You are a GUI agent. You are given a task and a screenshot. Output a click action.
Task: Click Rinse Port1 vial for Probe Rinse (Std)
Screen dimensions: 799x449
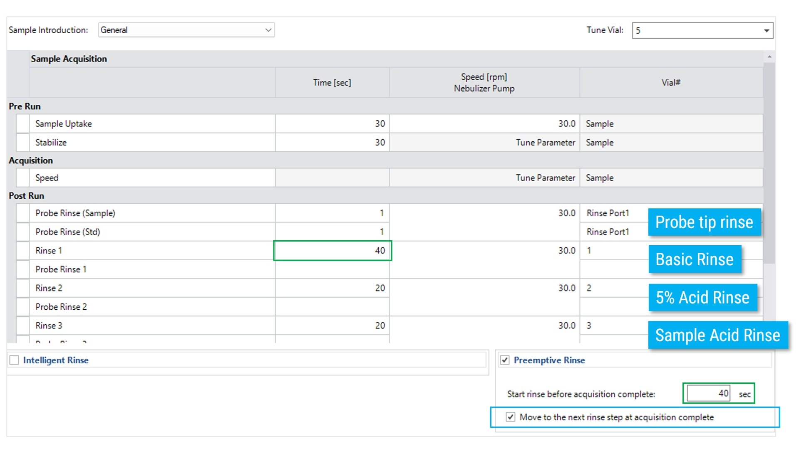point(614,232)
